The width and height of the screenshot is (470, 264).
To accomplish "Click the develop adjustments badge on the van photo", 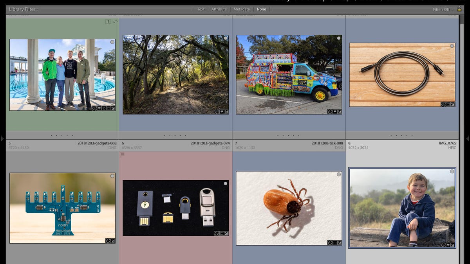I will 339,112.
